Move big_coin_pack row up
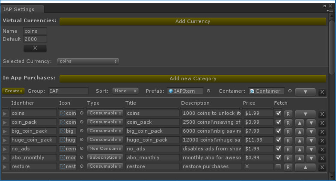The width and height of the screenshot is (336, 181). click(x=300, y=131)
